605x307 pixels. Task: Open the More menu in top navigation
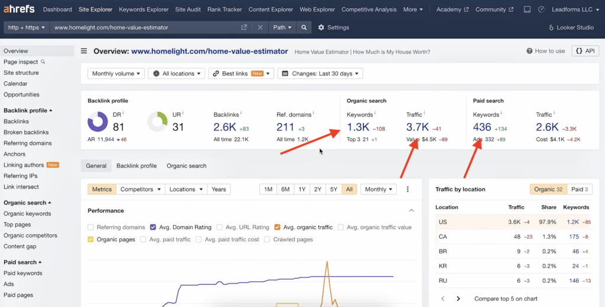tap(413, 9)
